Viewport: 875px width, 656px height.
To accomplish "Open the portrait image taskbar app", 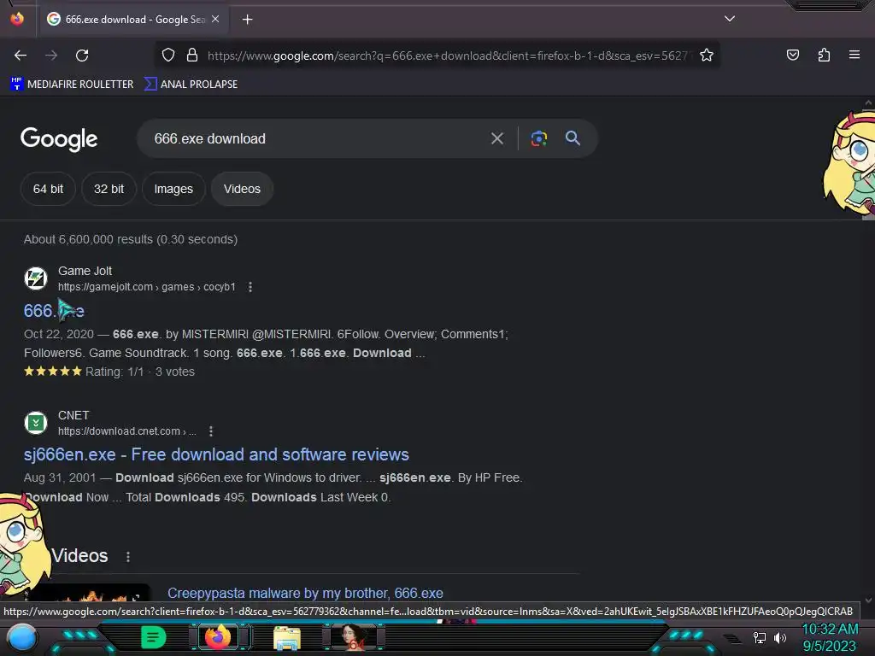I will tap(351, 637).
